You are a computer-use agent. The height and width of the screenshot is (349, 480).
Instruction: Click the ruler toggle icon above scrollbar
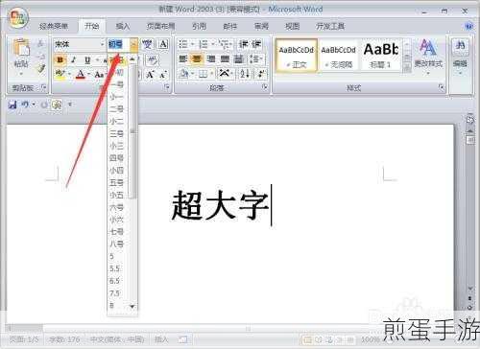point(470,120)
